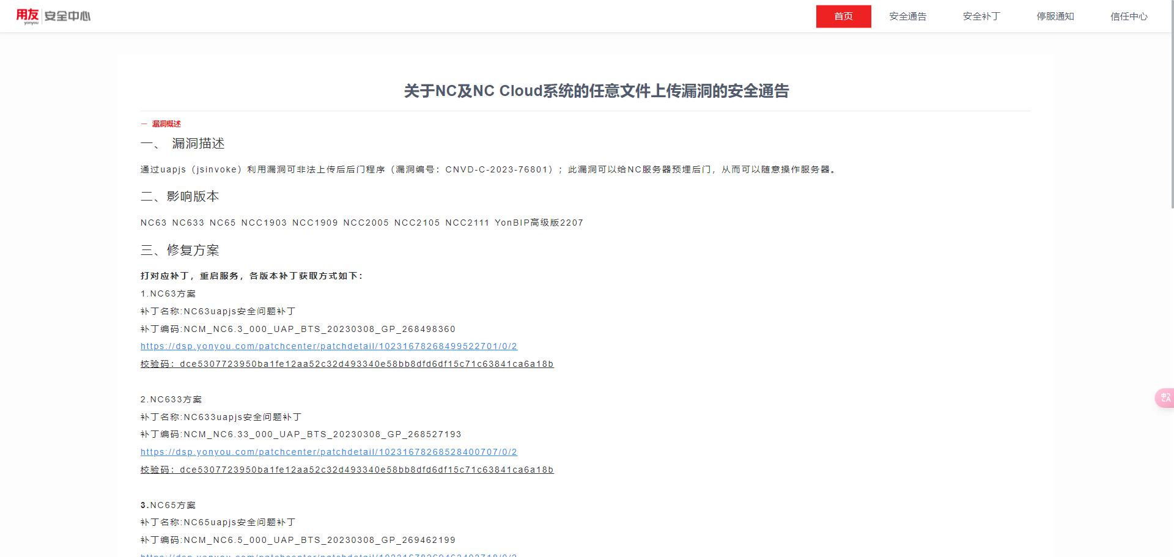This screenshot has width=1174, height=557.
Task: Click the 一、漏洞描述 section heading
Action: (x=183, y=144)
